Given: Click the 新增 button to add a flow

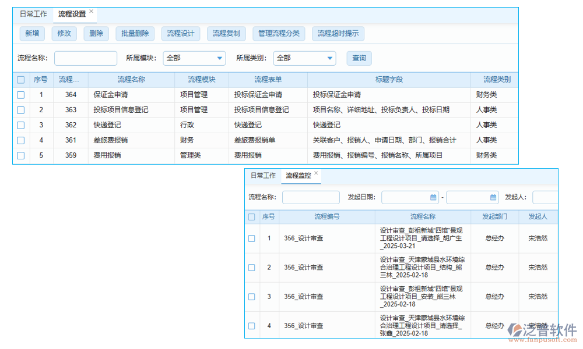Looking at the screenshot, I should pos(32,33).
